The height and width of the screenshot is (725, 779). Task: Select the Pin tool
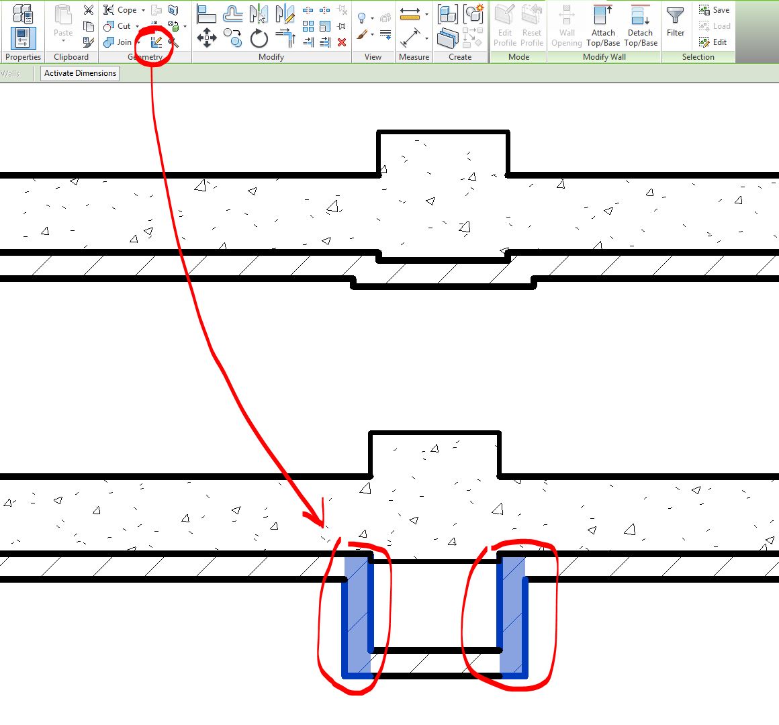(342, 26)
